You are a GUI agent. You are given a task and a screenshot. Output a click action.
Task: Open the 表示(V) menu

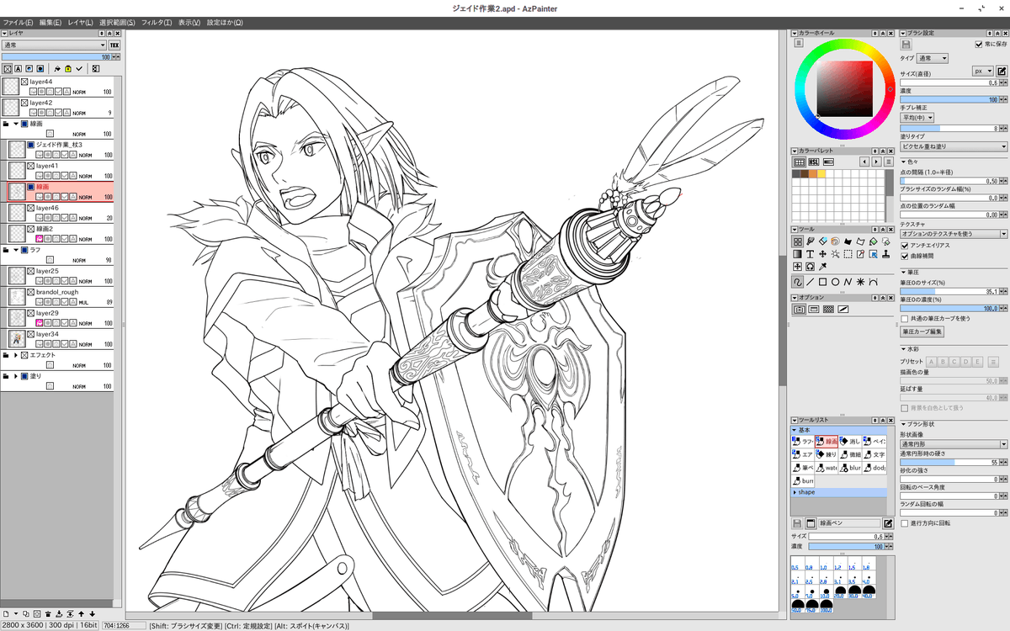189,22
